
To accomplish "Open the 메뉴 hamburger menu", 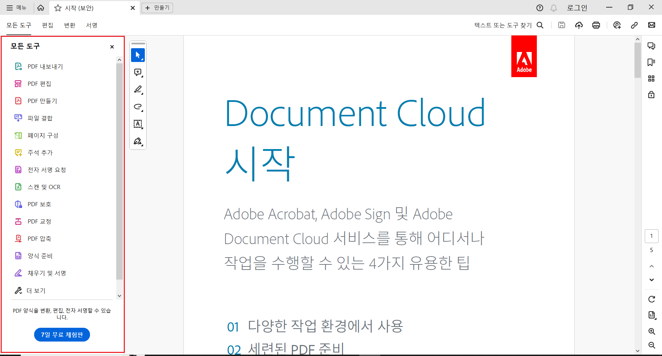I will [17, 8].
